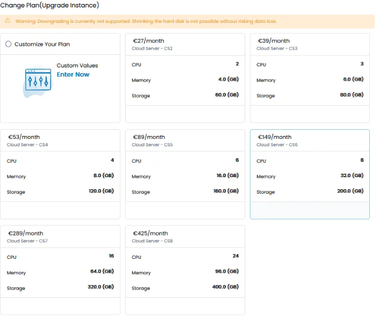Select the Customize Your Plan radio button
383x316 pixels.
pos(8,44)
